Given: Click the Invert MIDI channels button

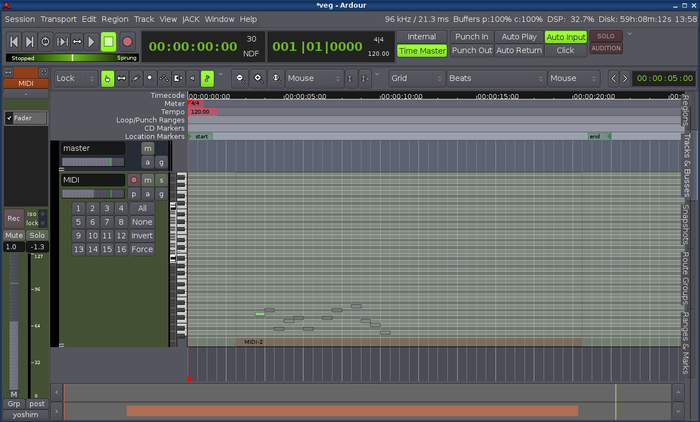Looking at the screenshot, I should 142,236.
